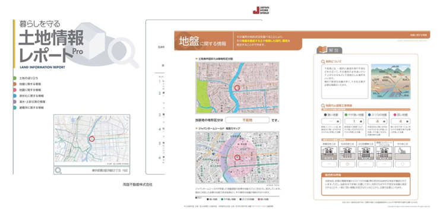Click the 両国不動産株式会社 company name
This screenshot has height=216, width=440.
click(138, 185)
